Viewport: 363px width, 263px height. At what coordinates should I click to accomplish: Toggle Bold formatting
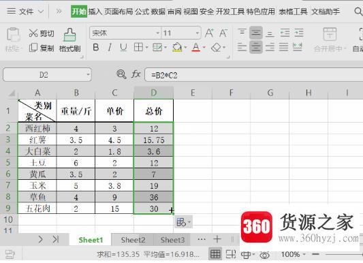coord(96,48)
